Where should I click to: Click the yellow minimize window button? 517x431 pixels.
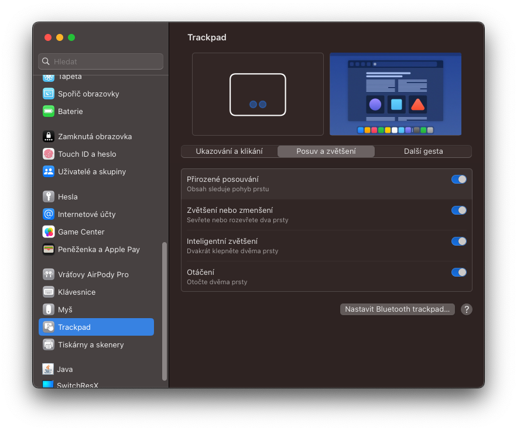pos(60,37)
